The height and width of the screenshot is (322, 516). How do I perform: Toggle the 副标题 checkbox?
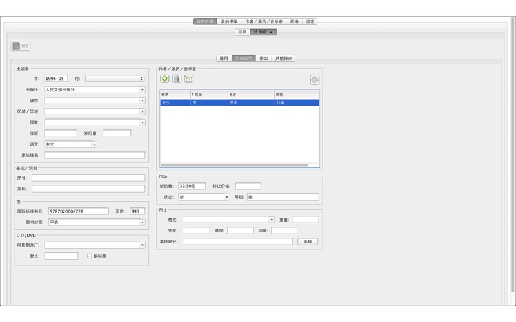click(x=89, y=256)
